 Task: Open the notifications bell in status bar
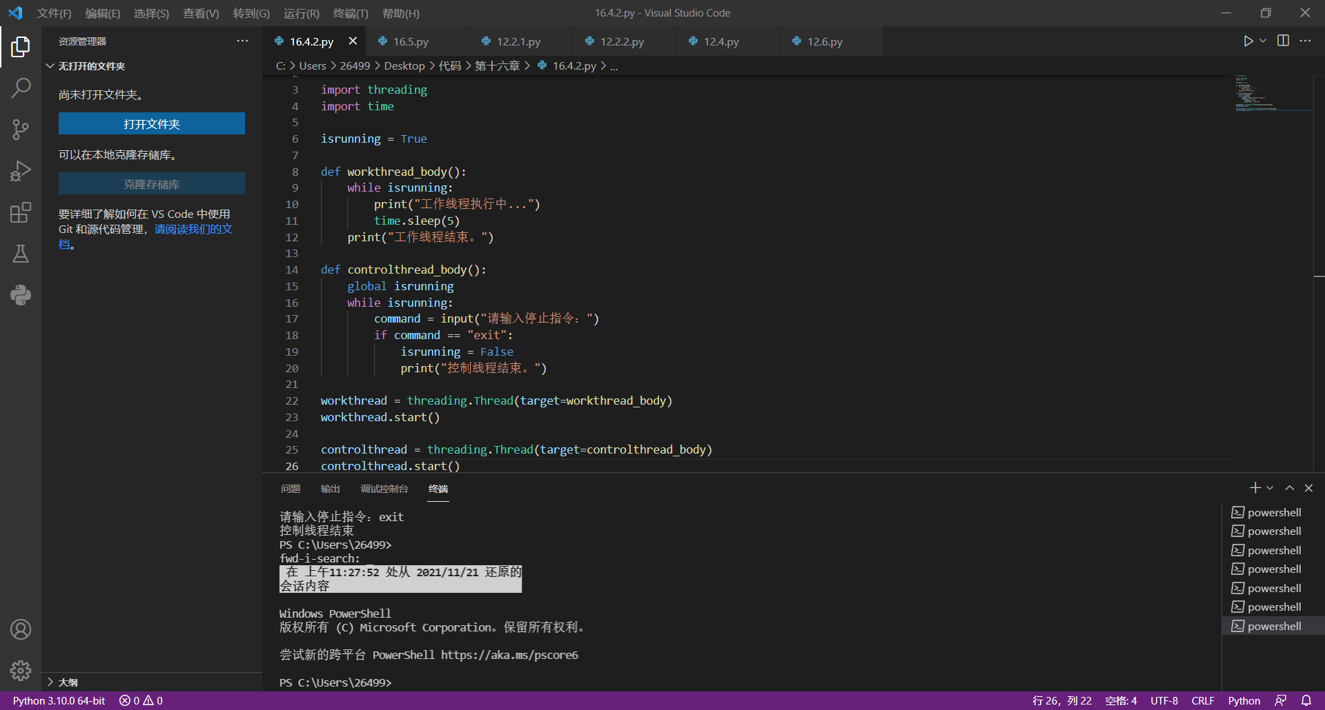1306,700
